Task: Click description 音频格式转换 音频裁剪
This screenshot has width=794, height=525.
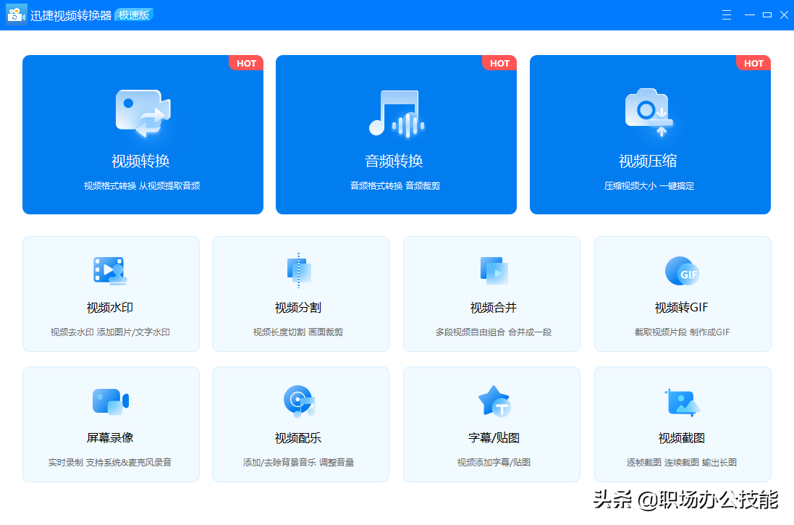Action: [395, 186]
